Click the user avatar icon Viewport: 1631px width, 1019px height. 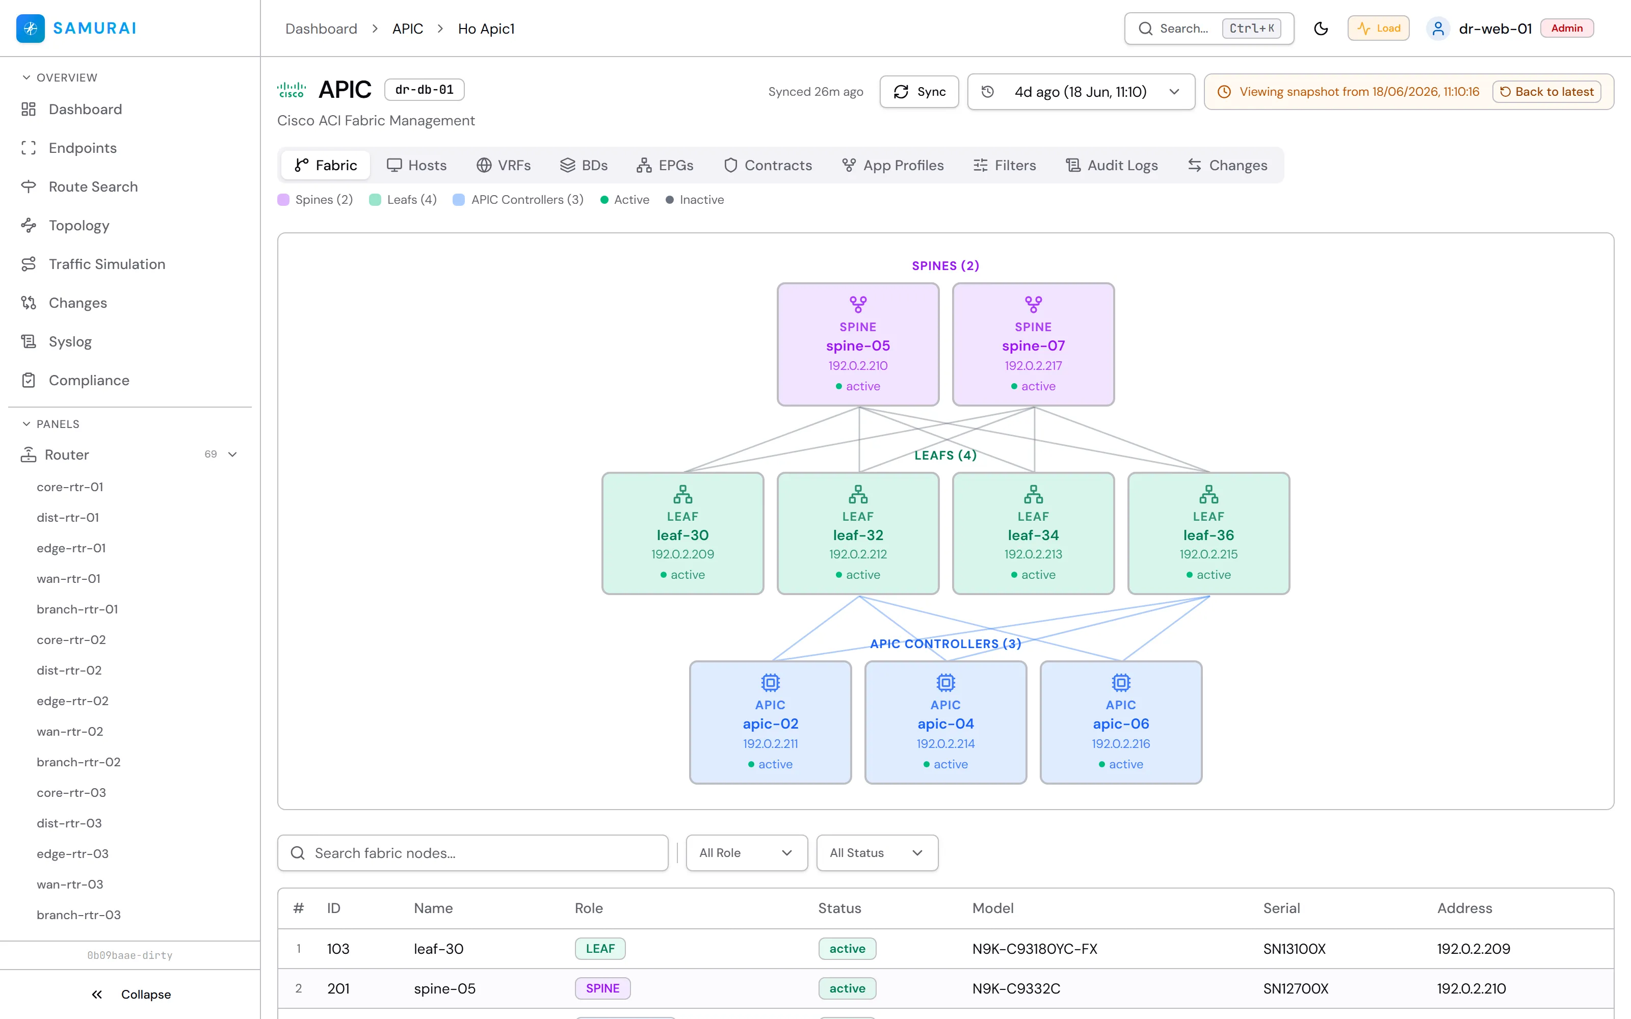pos(1438,29)
